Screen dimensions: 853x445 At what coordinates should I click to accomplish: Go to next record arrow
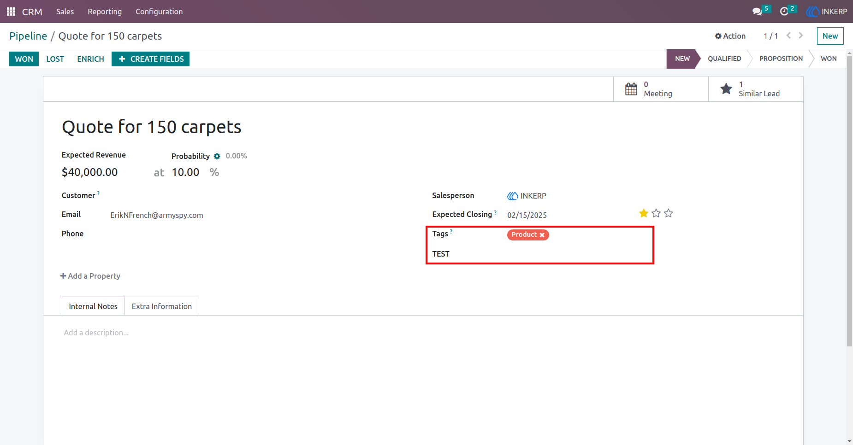pyautogui.click(x=801, y=35)
